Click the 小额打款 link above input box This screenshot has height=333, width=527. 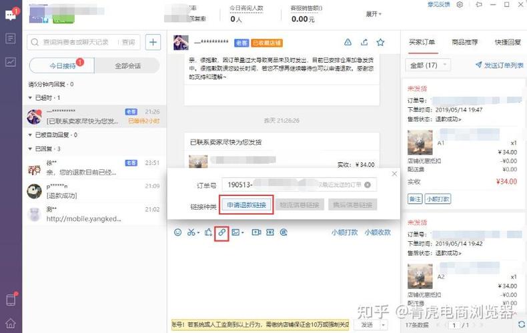[344, 232]
